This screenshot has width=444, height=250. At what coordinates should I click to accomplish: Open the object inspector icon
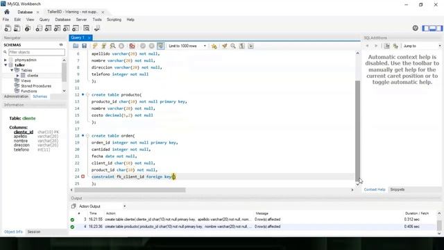[x=28, y=28]
